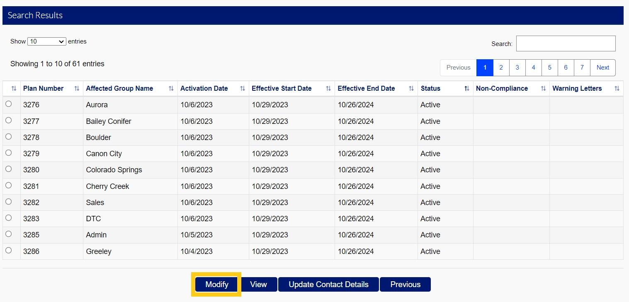Select the Cherry Creek row radio button

[x=9, y=186]
